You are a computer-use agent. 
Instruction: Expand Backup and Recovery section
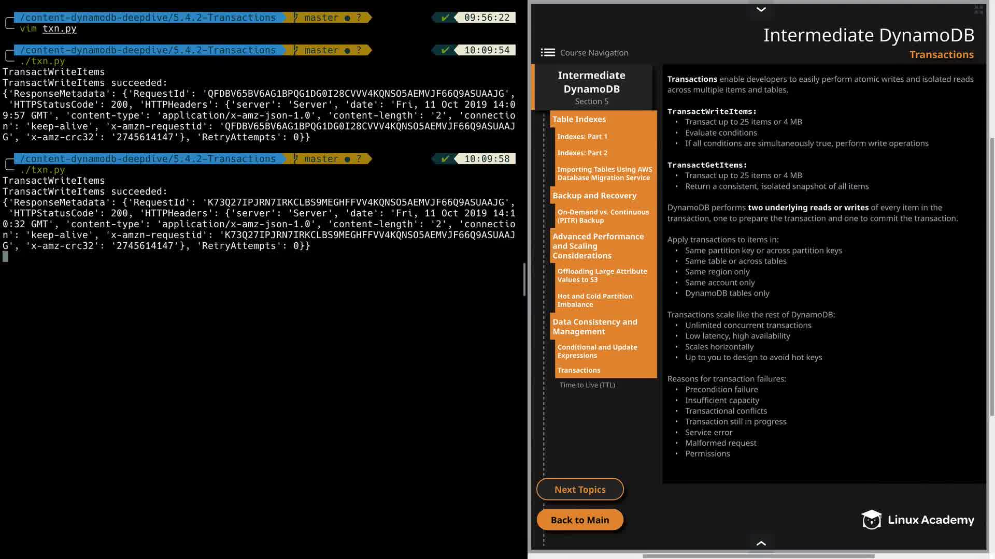[594, 196]
